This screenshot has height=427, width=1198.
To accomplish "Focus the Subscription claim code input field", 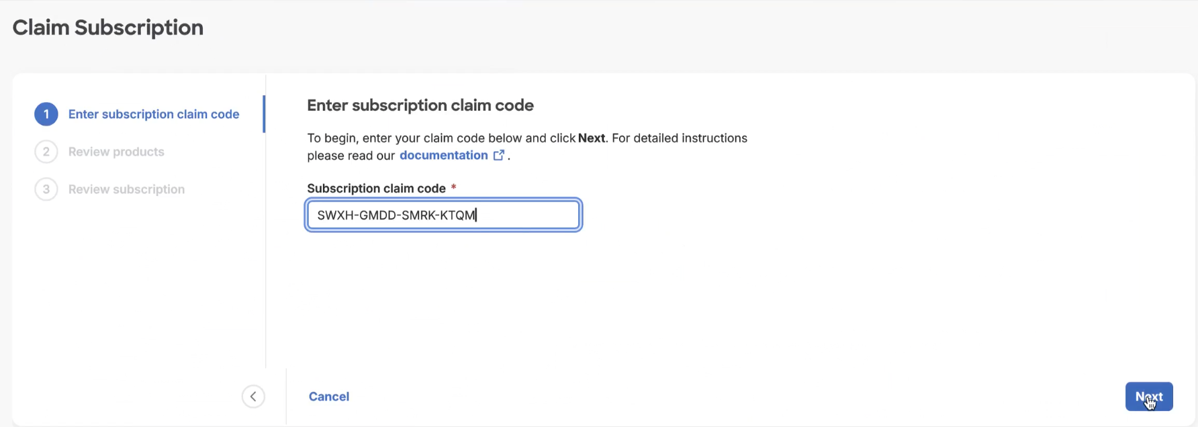I will pos(443,216).
